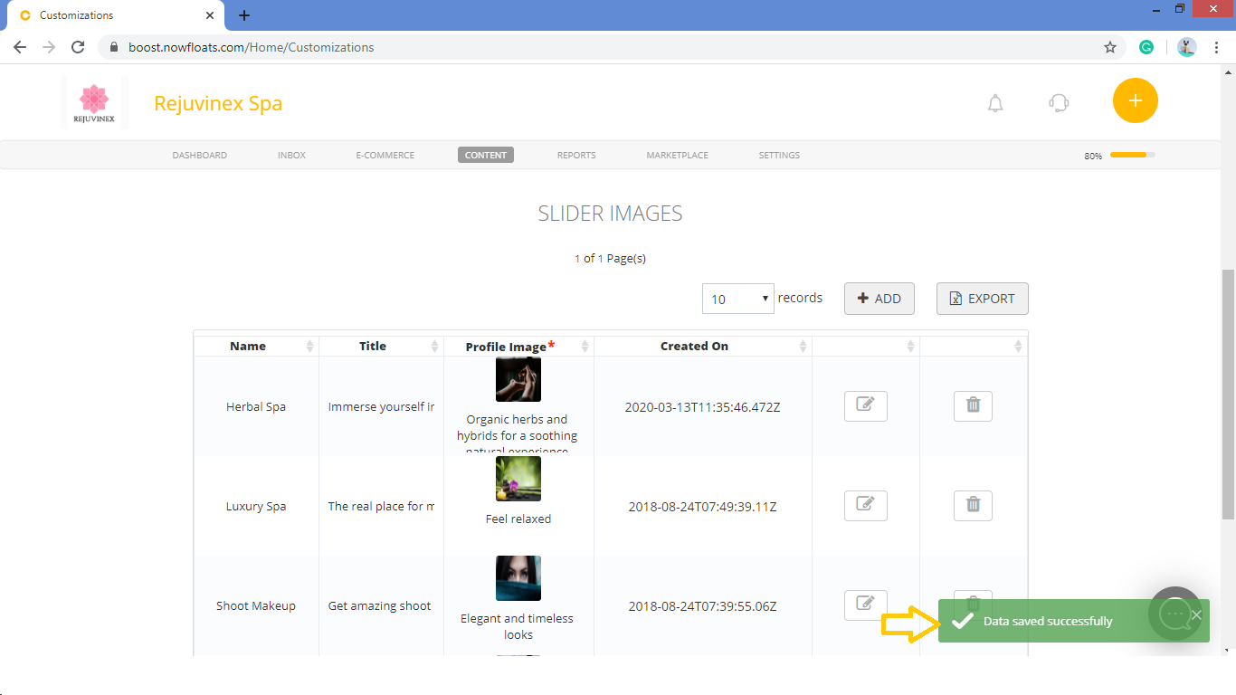
Task: Select the Content menu
Action: pyautogui.click(x=486, y=155)
